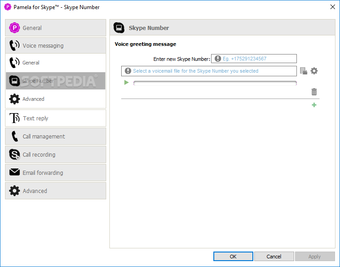Image resolution: width=340 pixels, height=267 pixels.
Task: Click the voicemail file selection field
Action: [209, 71]
